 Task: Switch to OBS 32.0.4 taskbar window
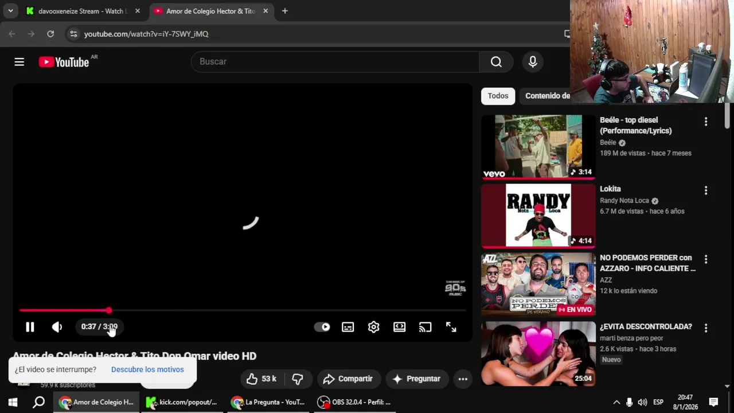[355, 402]
